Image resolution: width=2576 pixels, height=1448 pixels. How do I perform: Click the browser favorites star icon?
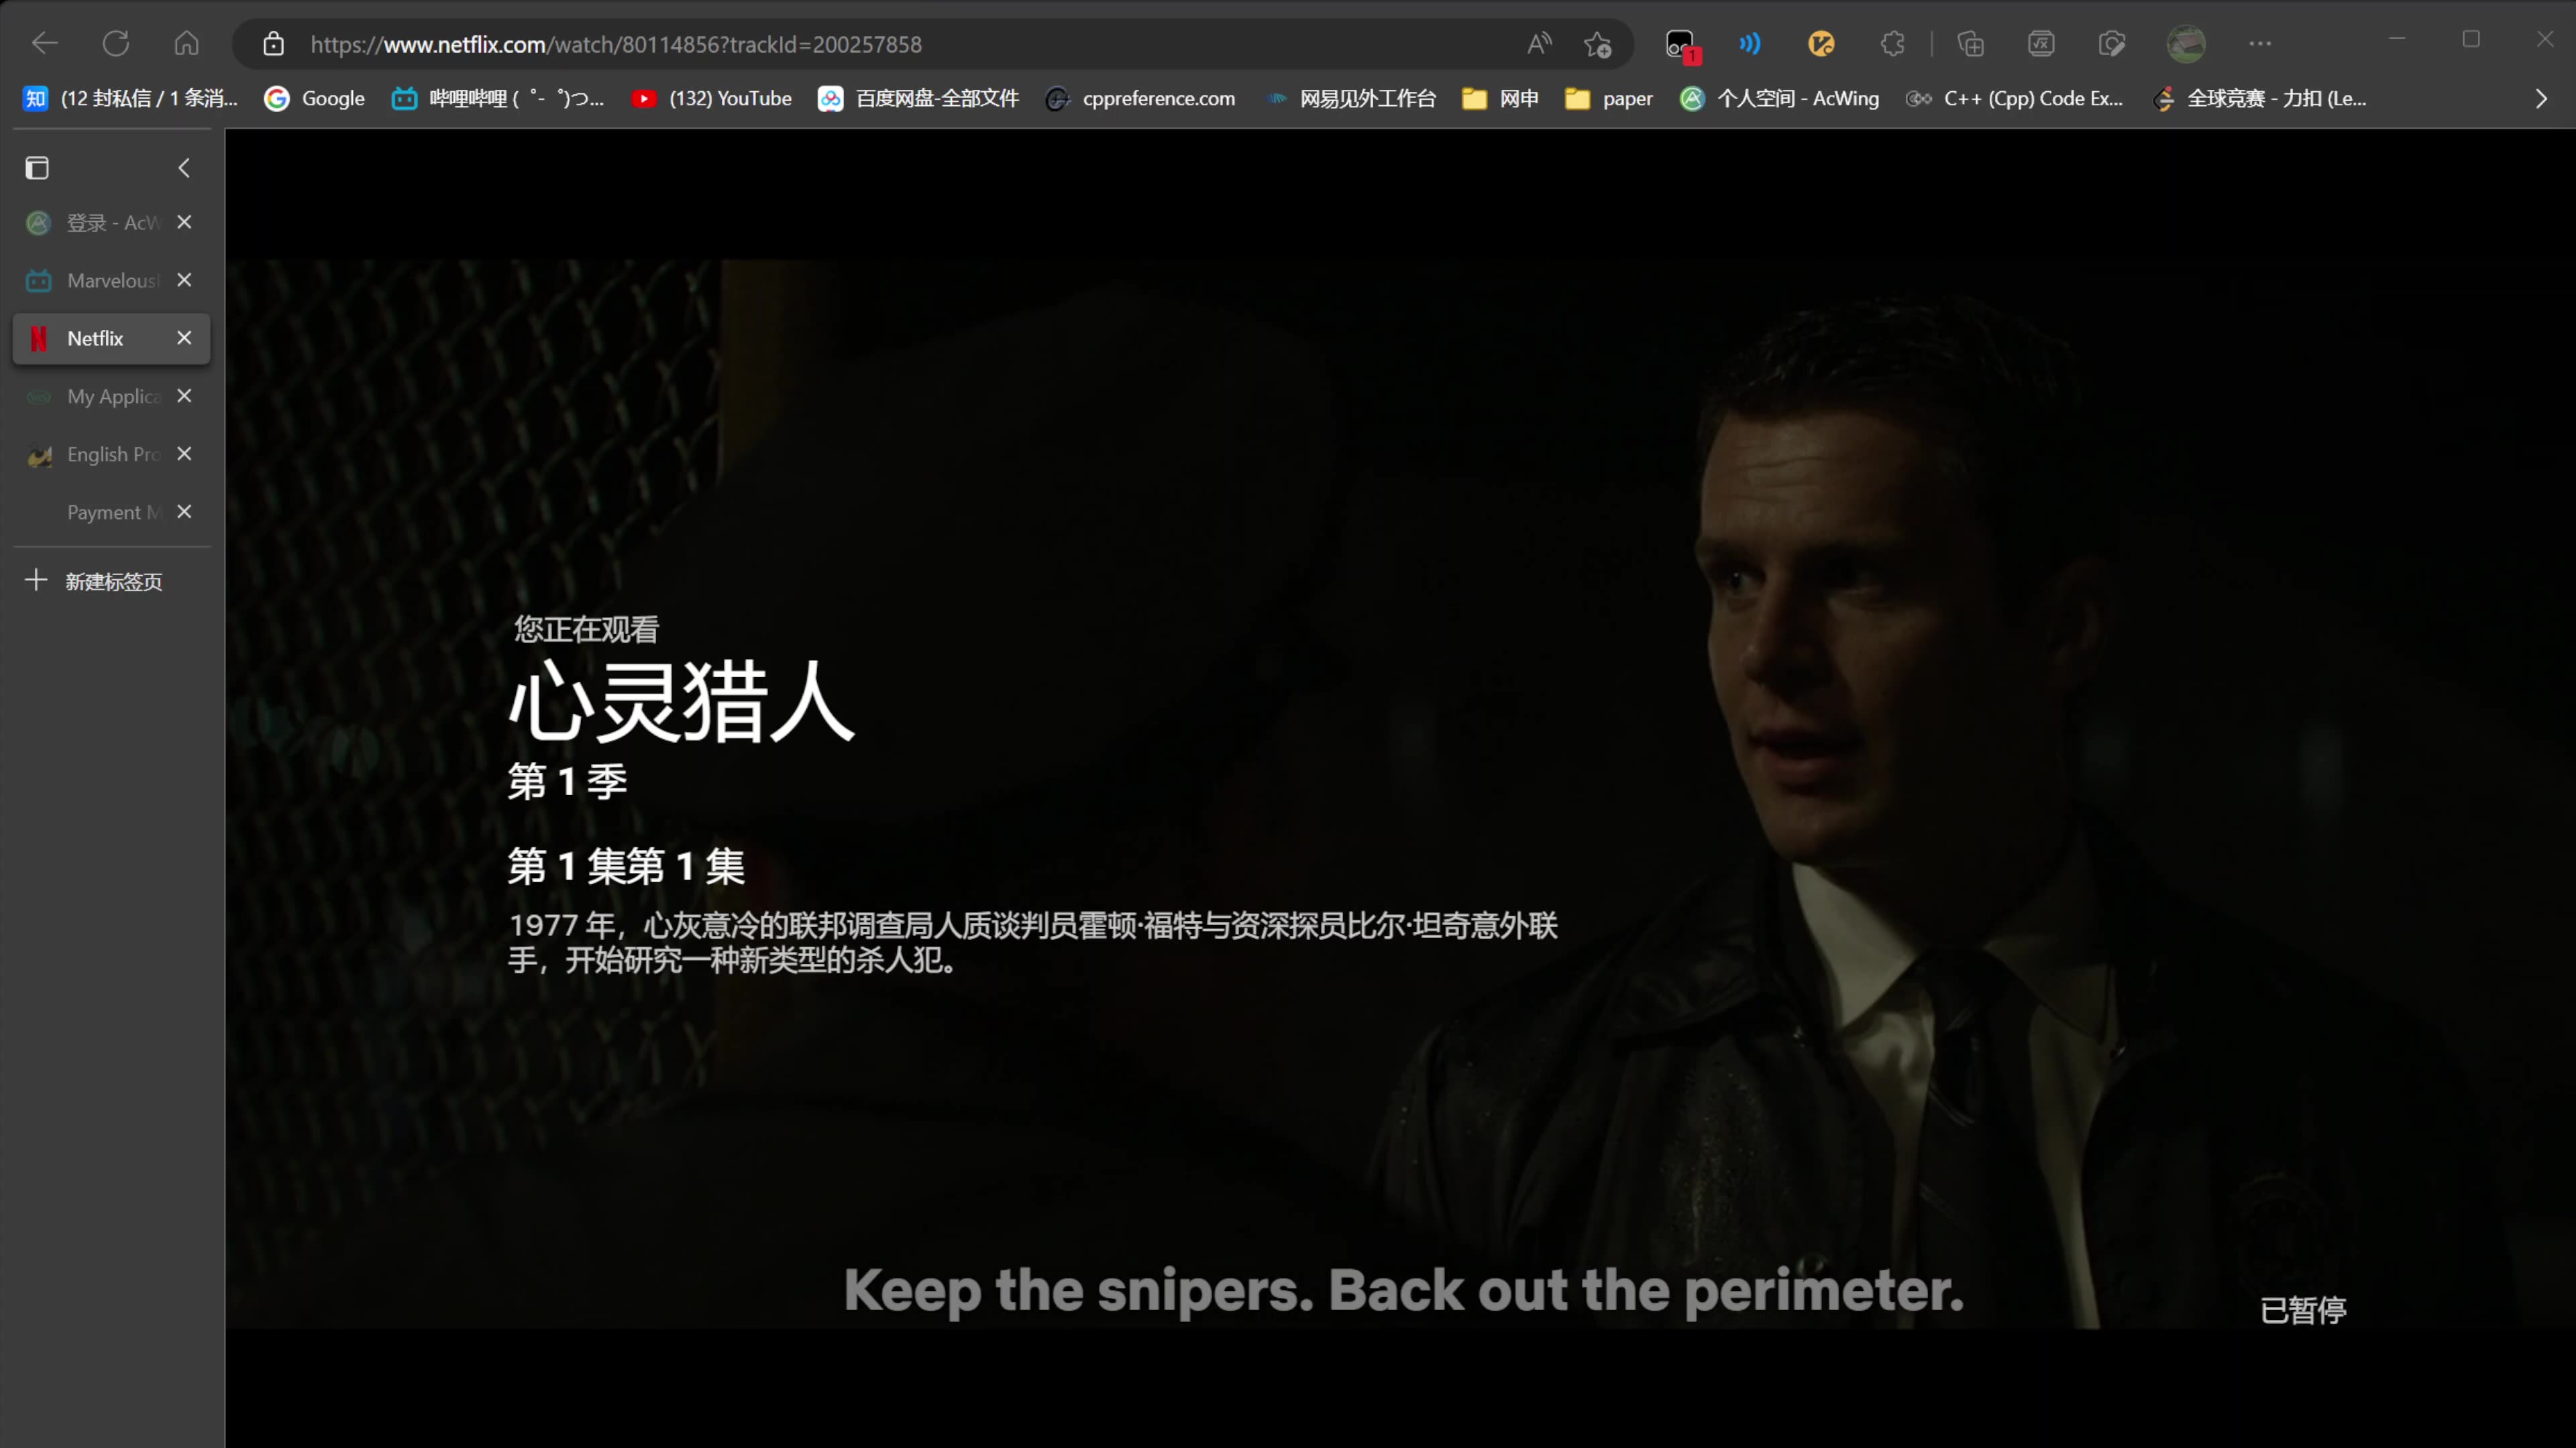point(1594,44)
